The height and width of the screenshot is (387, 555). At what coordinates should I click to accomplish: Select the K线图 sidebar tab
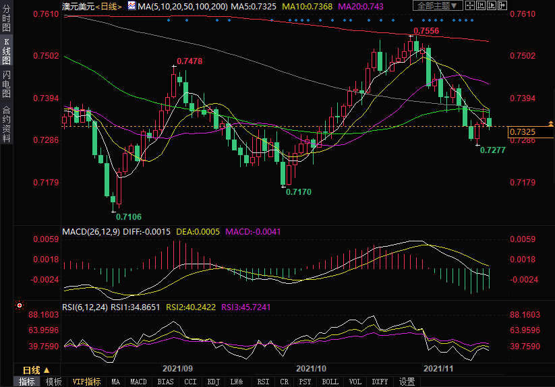tap(6, 52)
